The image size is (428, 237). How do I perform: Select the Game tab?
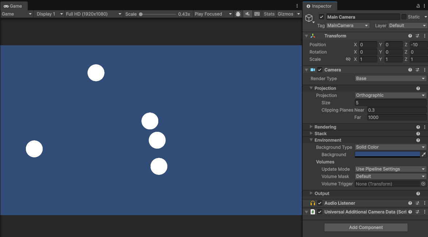pyautogui.click(x=13, y=6)
